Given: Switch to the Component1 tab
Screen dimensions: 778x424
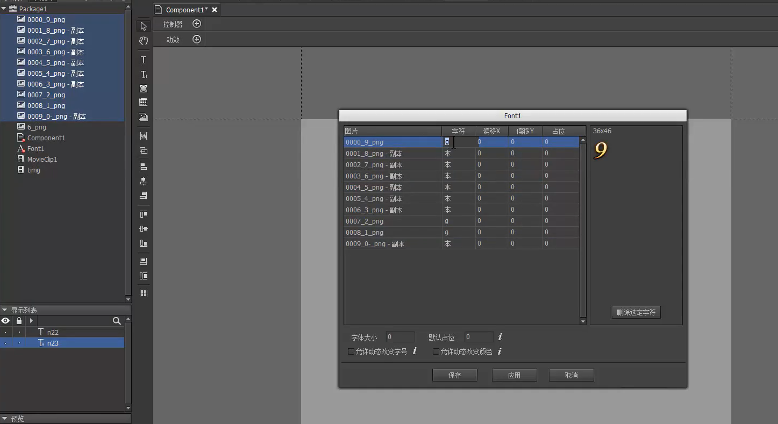Looking at the screenshot, I should pos(185,9).
